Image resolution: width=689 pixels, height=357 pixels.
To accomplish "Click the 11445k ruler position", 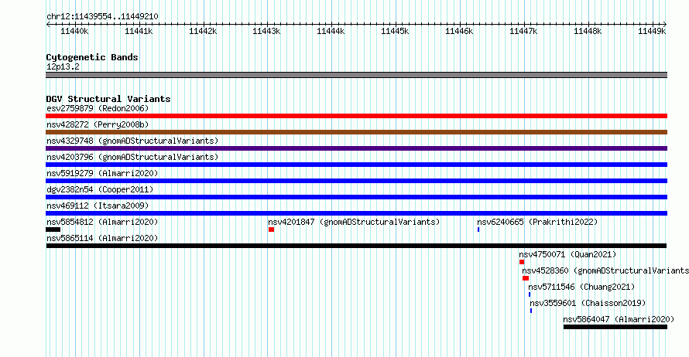I will click(395, 31).
